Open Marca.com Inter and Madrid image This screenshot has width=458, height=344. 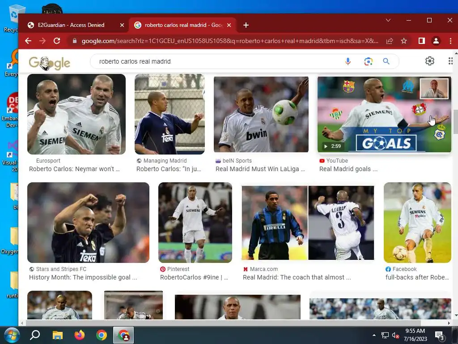[308, 223]
